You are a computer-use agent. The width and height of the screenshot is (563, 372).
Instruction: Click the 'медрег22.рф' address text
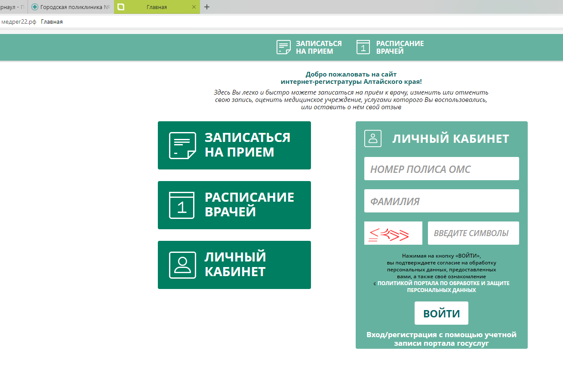click(x=19, y=22)
